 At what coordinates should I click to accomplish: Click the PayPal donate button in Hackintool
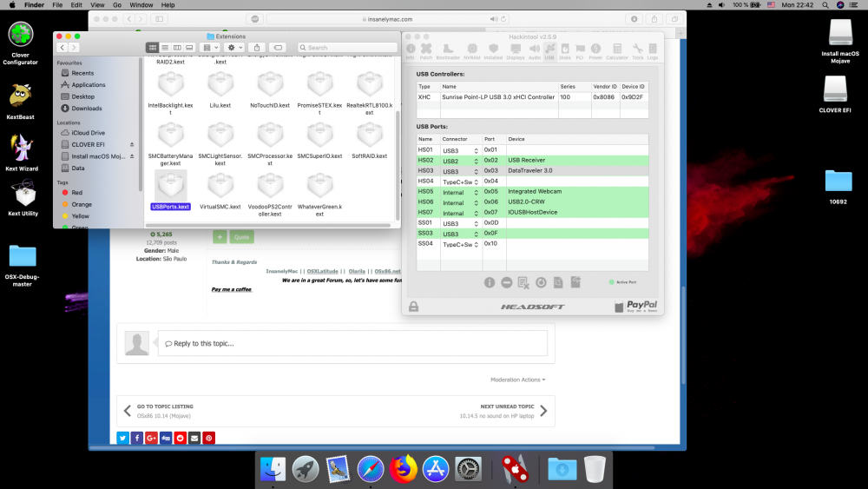[636, 307]
